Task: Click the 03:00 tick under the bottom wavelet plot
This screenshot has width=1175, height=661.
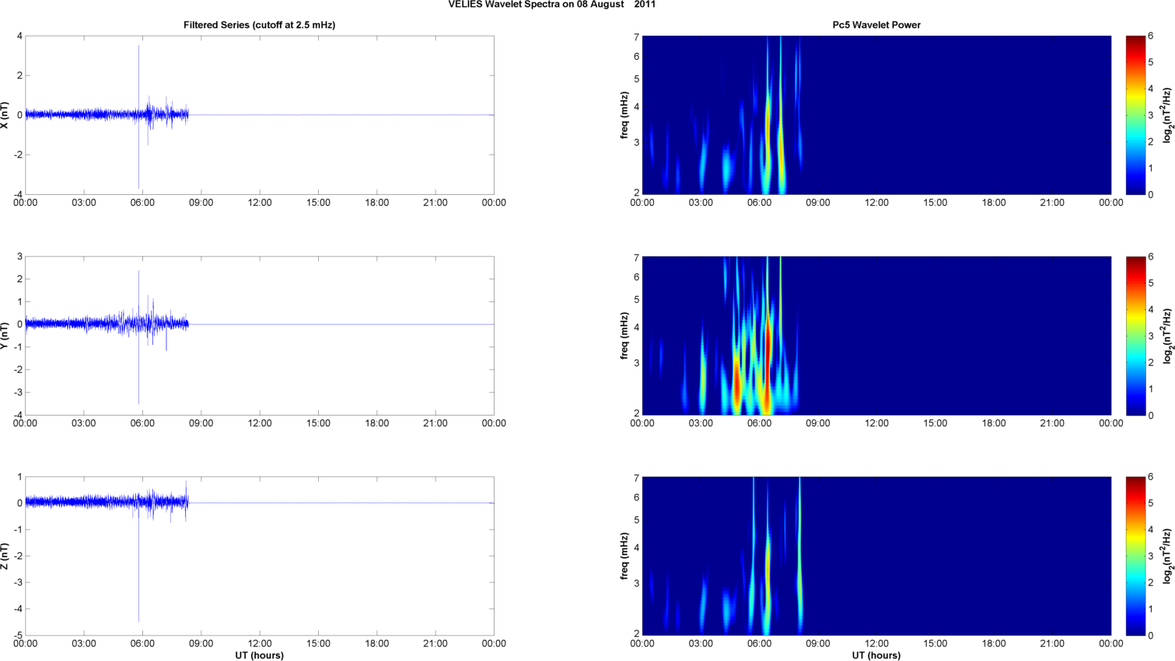Action: 701,644
